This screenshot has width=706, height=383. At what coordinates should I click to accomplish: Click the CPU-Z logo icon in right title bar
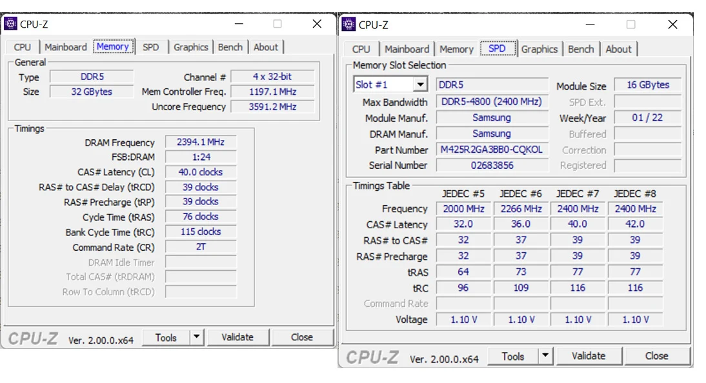tap(348, 24)
